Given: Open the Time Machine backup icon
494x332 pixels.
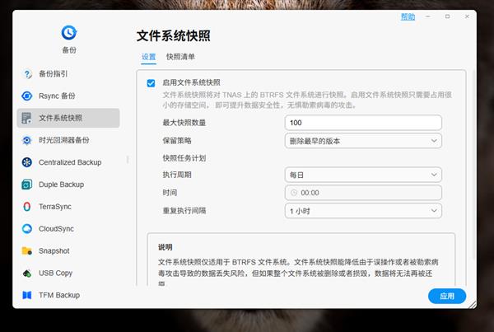Looking at the screenshot, I should click(27, 140).
